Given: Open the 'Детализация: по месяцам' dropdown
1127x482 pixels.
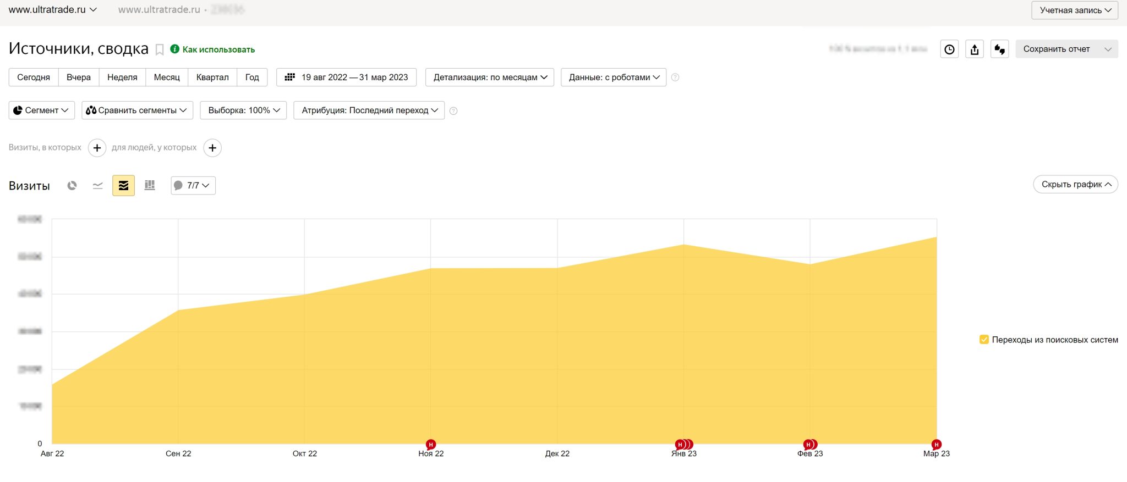Looking at the screenshot, I should pyautogui.click(x=489, y=77).
